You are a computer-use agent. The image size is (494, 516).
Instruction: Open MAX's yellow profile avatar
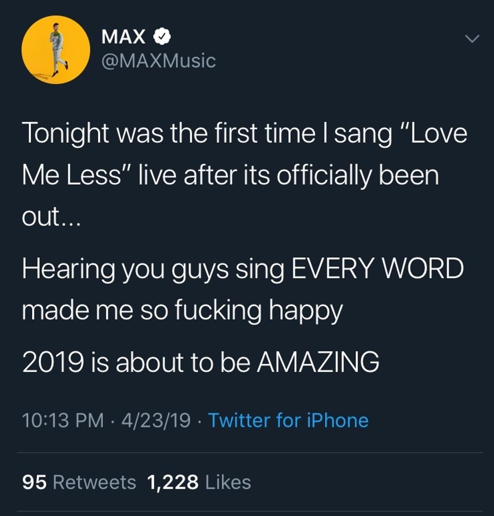[55, 50]
